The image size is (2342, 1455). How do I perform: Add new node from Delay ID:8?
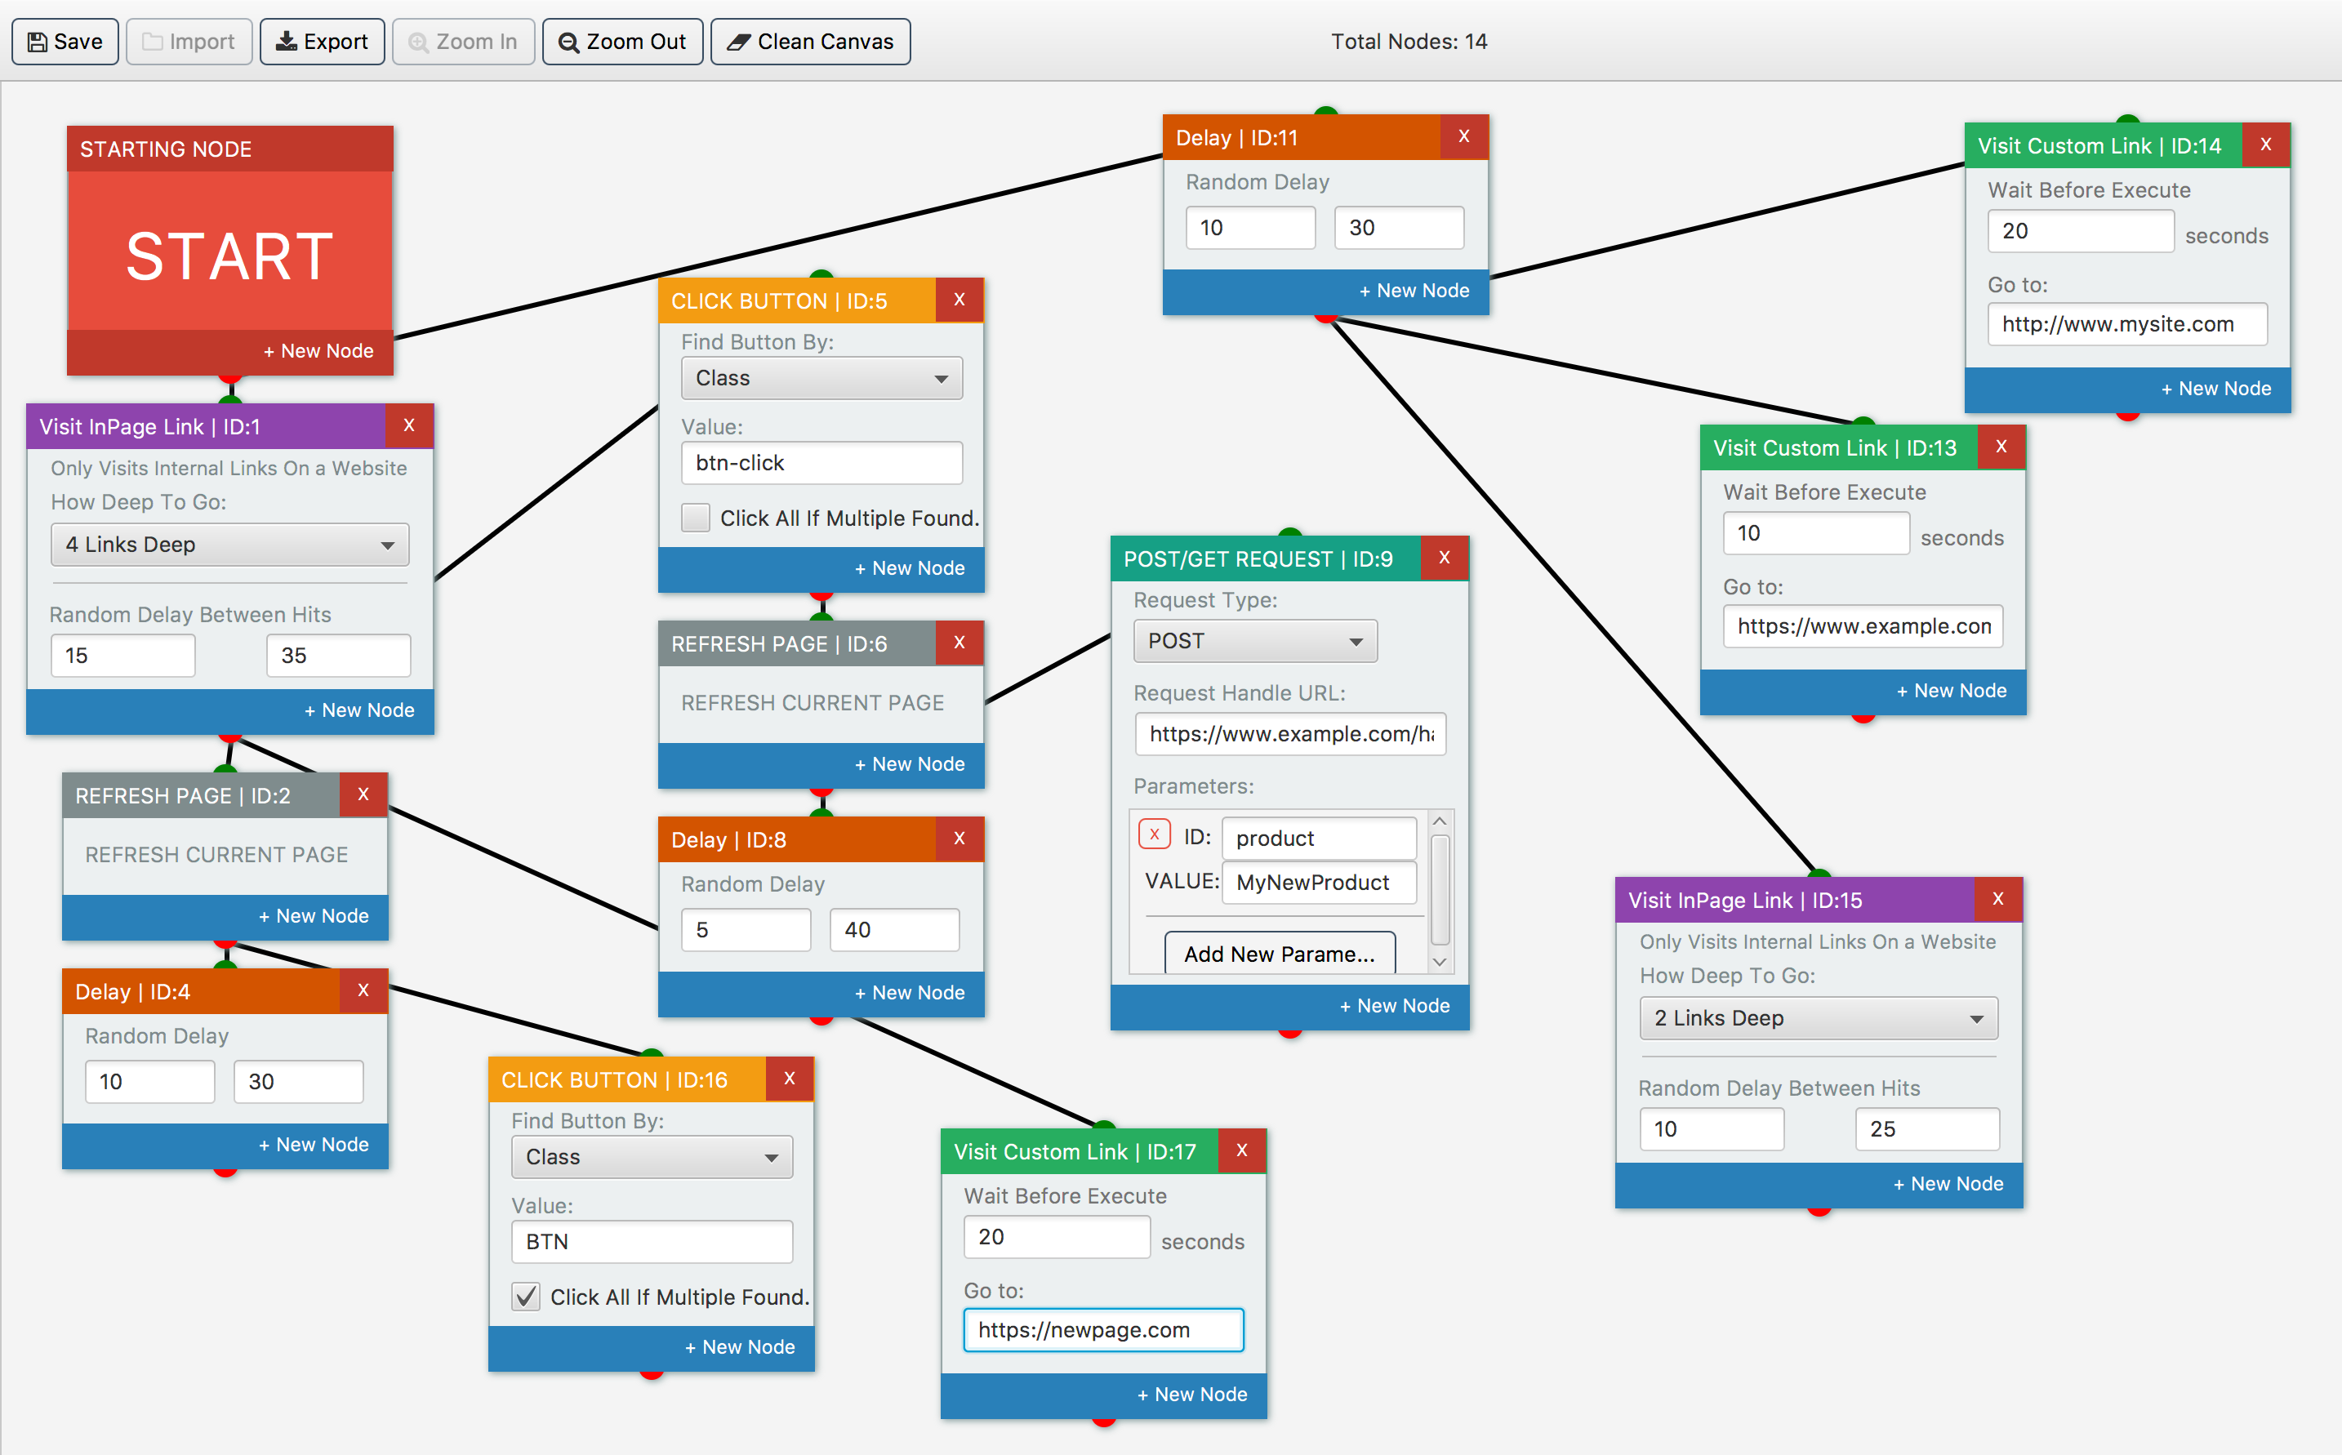coord(910,992)
